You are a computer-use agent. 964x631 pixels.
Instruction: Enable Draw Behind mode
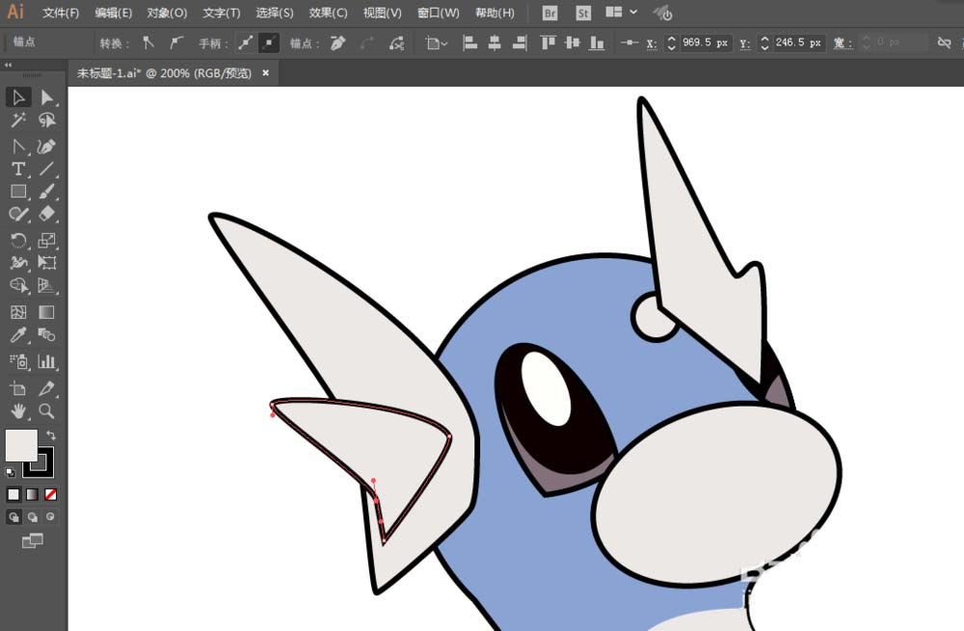tap(32, 517)
